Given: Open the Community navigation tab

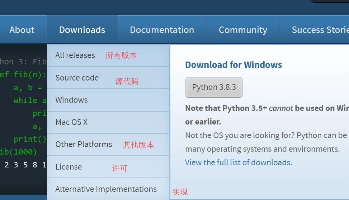Looking at the screenshot, I should [243, 30].
